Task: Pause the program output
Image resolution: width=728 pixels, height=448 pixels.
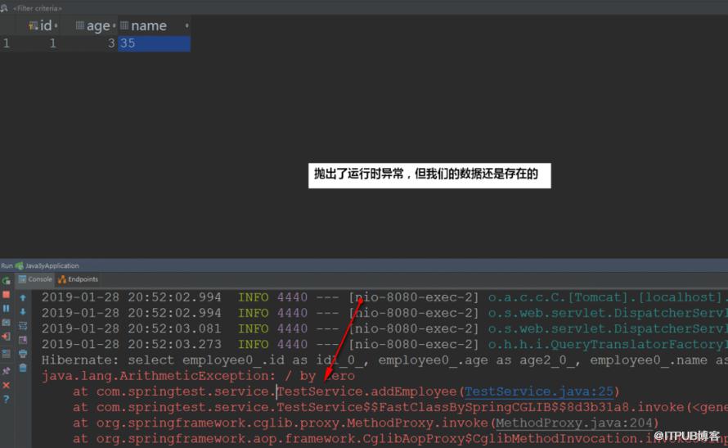Action: coord(6,309)
